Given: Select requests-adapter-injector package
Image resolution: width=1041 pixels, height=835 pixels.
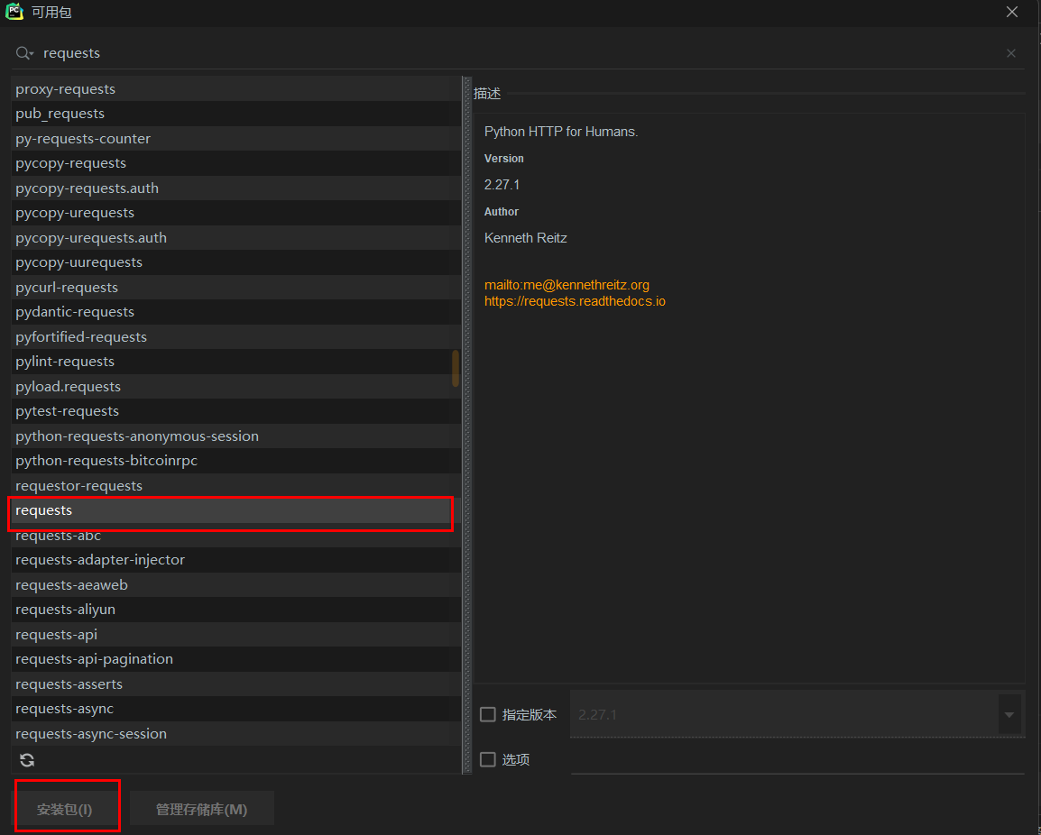Looking at the screenshot, I should 235,560.
